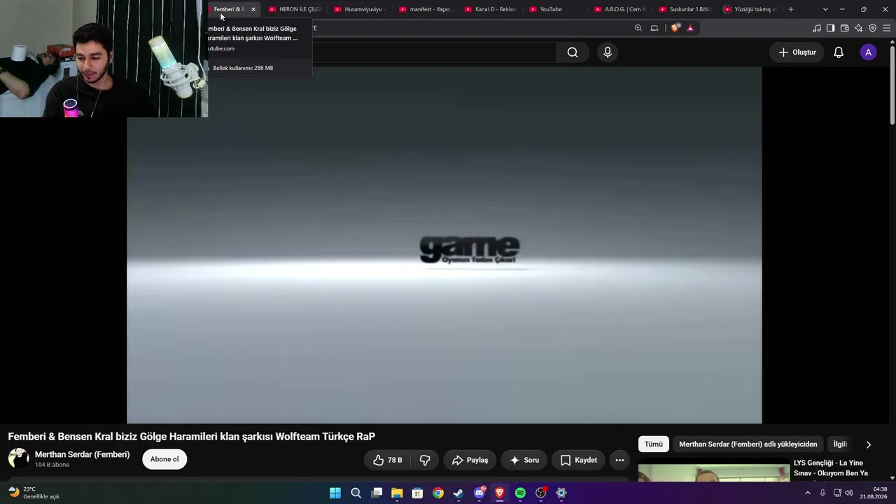Open the purple account avatar menu
896x504 pixels.
click(869, 52)
